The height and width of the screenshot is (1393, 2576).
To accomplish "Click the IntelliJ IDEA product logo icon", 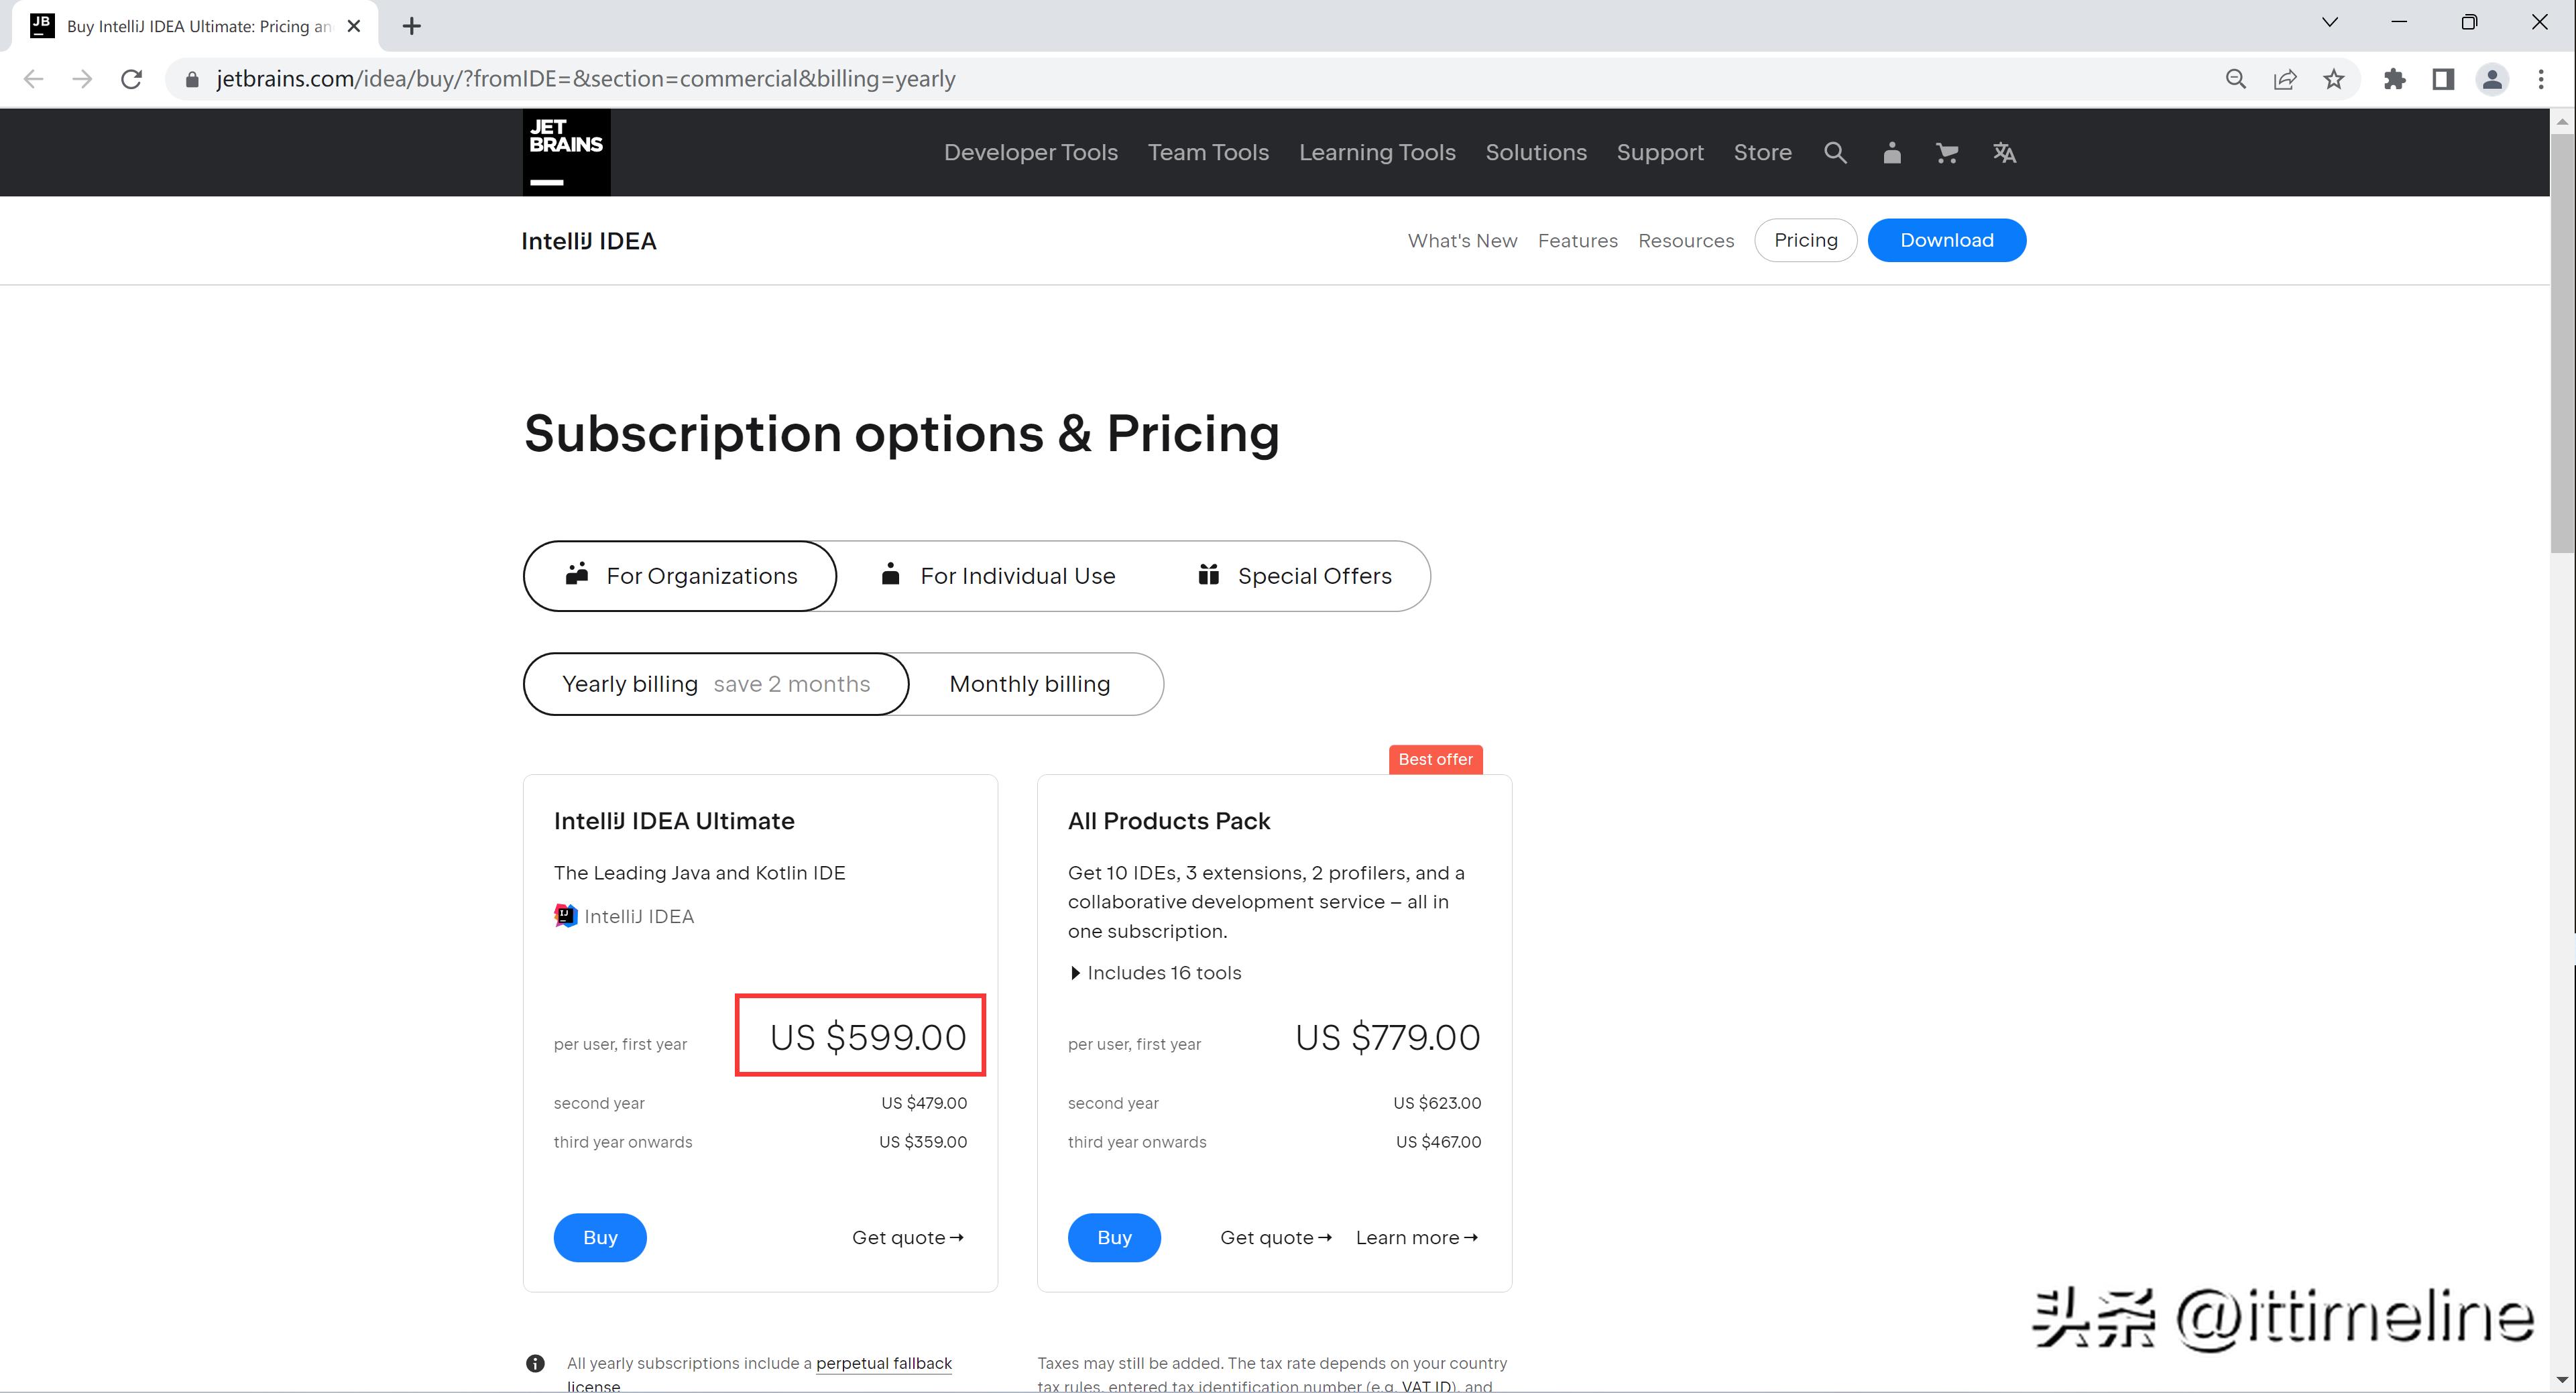I will click(566, 916).
